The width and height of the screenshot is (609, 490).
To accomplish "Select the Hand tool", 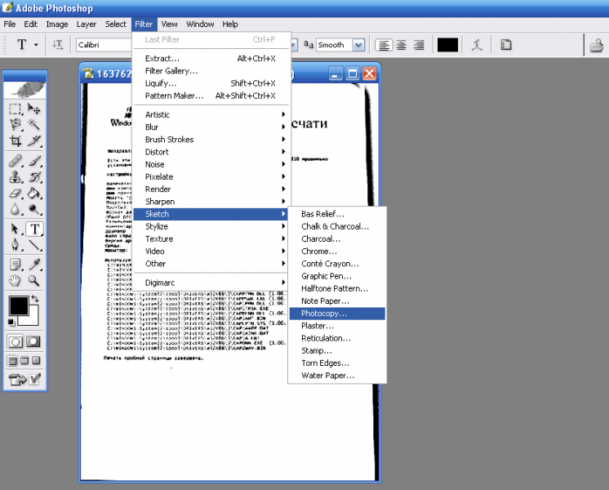I will [x=16, y=281].
